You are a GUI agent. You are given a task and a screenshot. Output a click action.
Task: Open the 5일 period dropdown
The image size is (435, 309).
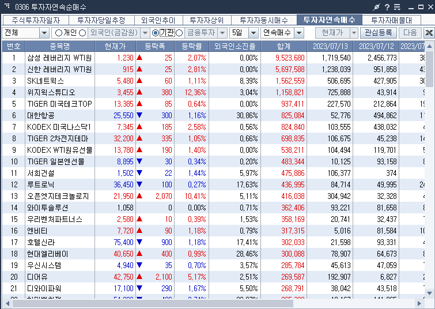pos(254,33)
